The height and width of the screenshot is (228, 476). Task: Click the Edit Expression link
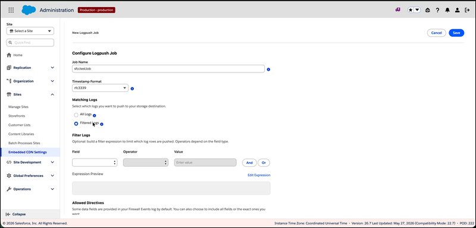pyautogui.click(x=259, y=175)
